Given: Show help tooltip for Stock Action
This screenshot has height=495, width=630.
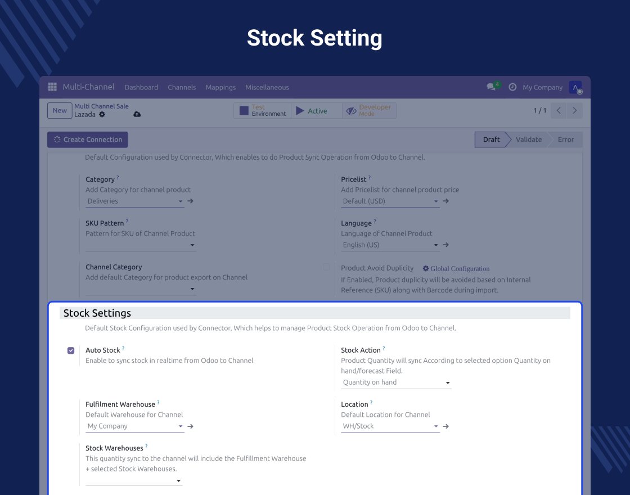Looking at the screenshot, I should [x=384, y=348].
